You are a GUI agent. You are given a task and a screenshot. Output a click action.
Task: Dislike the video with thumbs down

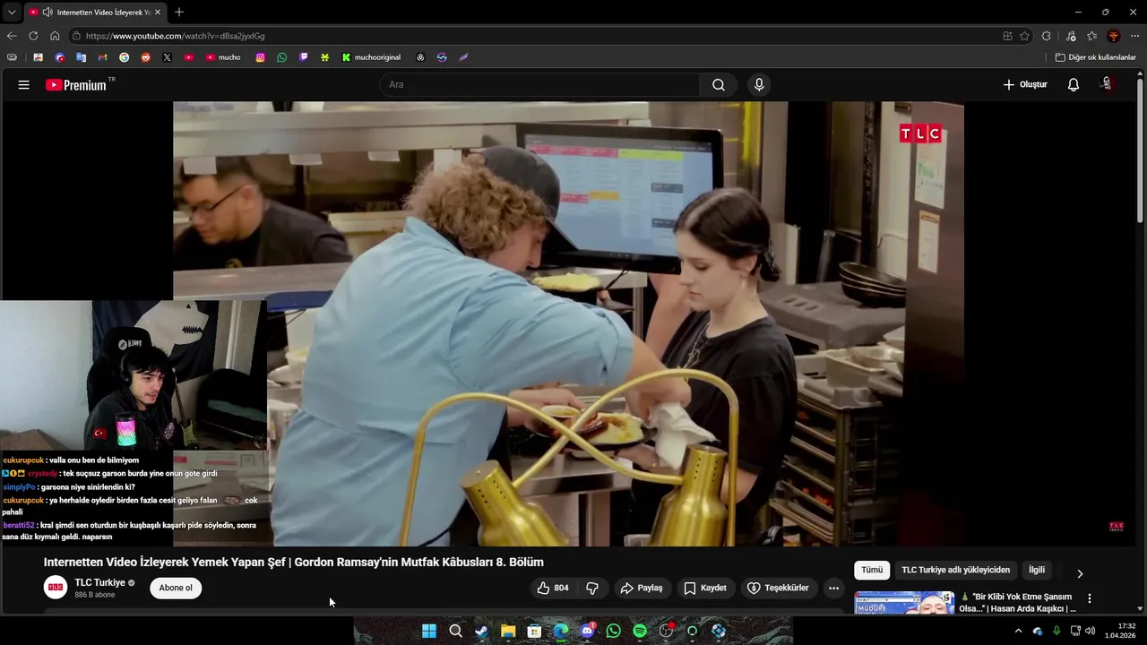coord(592,588)
